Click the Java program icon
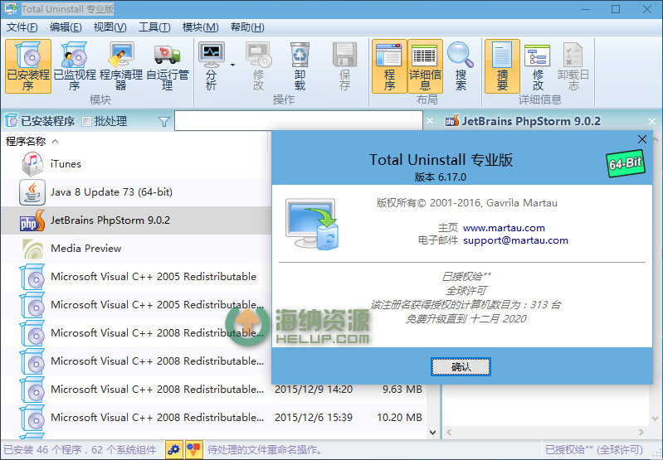This screenshot has height=460, width=663. tap(32, 192)
